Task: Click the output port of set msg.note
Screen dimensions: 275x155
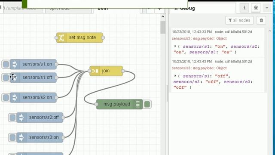Action: coord(103,37)
